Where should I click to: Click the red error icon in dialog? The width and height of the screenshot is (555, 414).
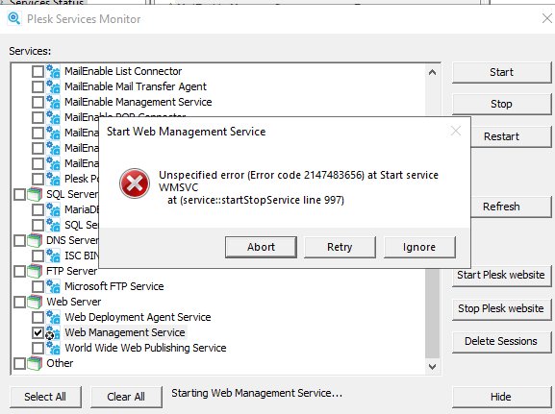(135, 183)
